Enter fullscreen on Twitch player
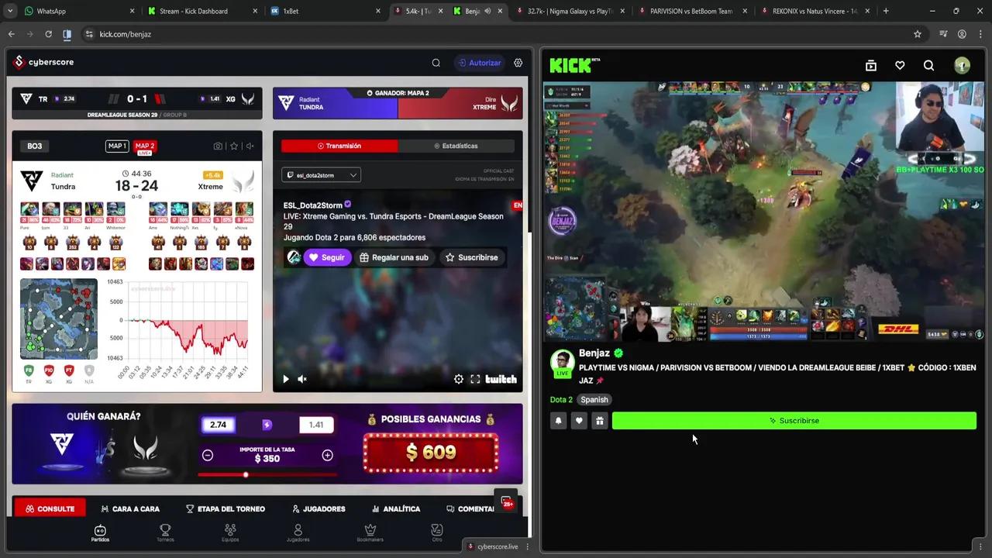Viewport: 992px width, 558px height. click(475, 379)
